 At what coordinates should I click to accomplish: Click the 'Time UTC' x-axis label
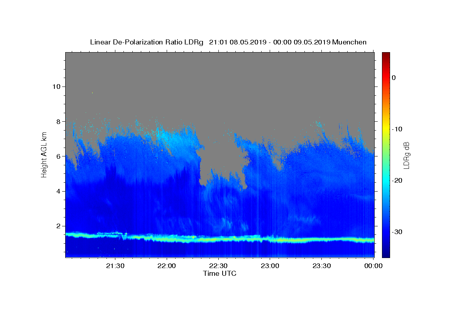click(x=220, y=273)
